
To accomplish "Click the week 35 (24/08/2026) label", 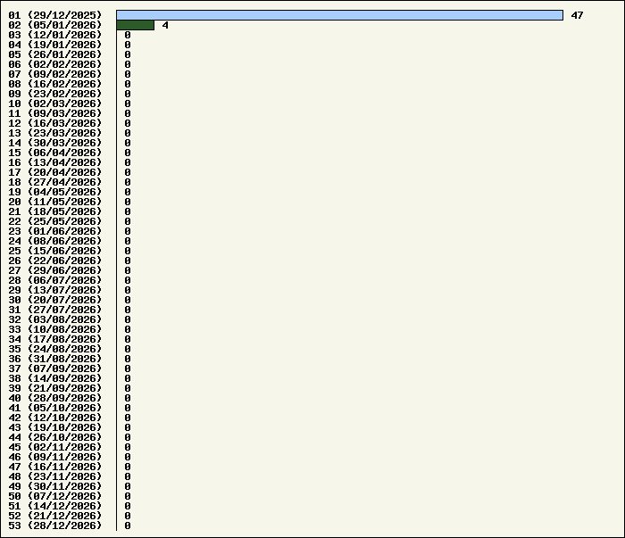I will coord(55,349).
